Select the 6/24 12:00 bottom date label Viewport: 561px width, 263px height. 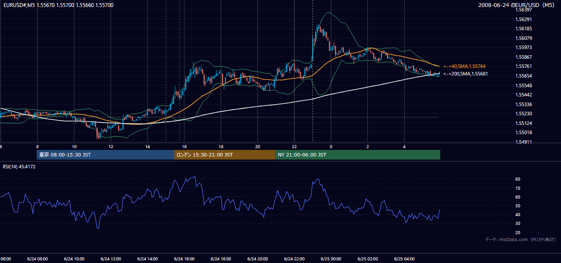(111, 259)
